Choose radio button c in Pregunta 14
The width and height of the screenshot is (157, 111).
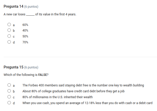[9, 36]
